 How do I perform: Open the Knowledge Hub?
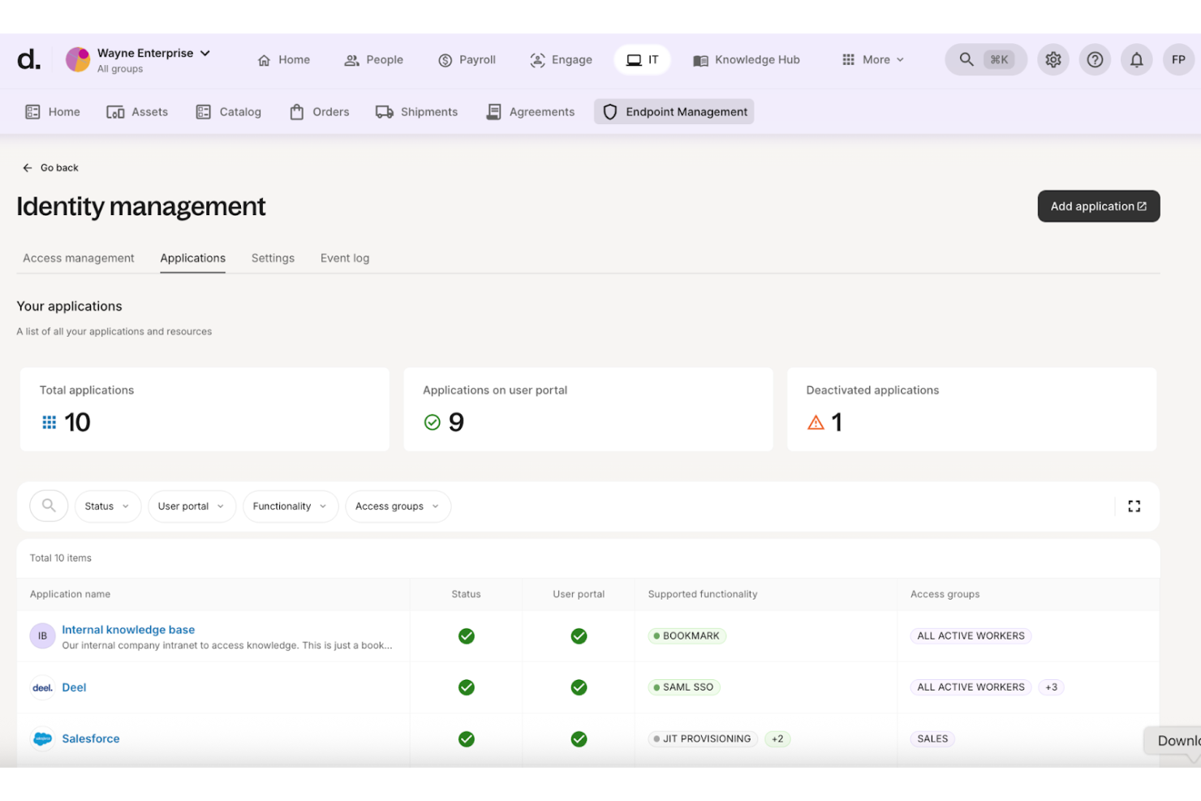[x=746, y=59]
